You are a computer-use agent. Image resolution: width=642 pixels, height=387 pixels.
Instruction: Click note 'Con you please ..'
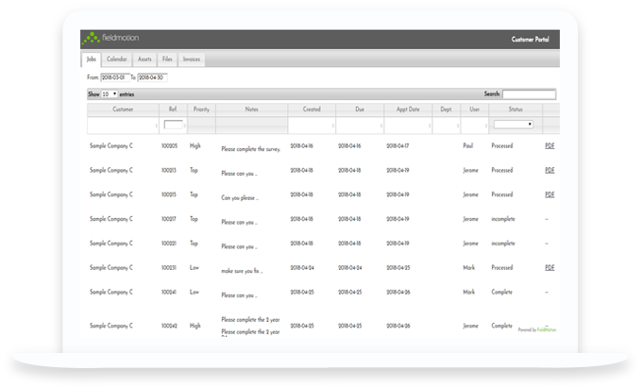tap(240, 198)
